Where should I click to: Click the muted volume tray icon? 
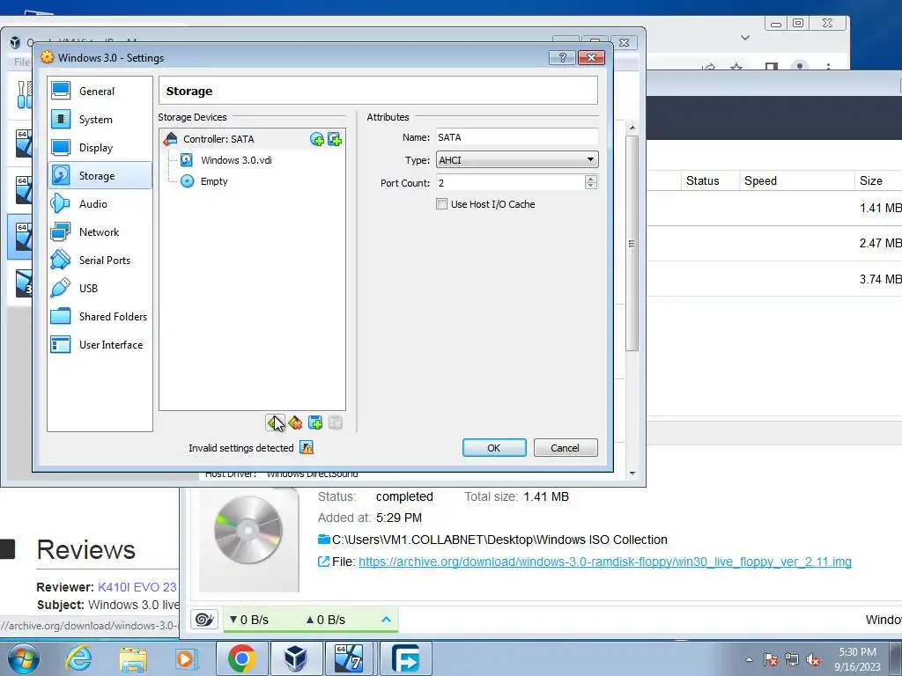click(813, 659)
